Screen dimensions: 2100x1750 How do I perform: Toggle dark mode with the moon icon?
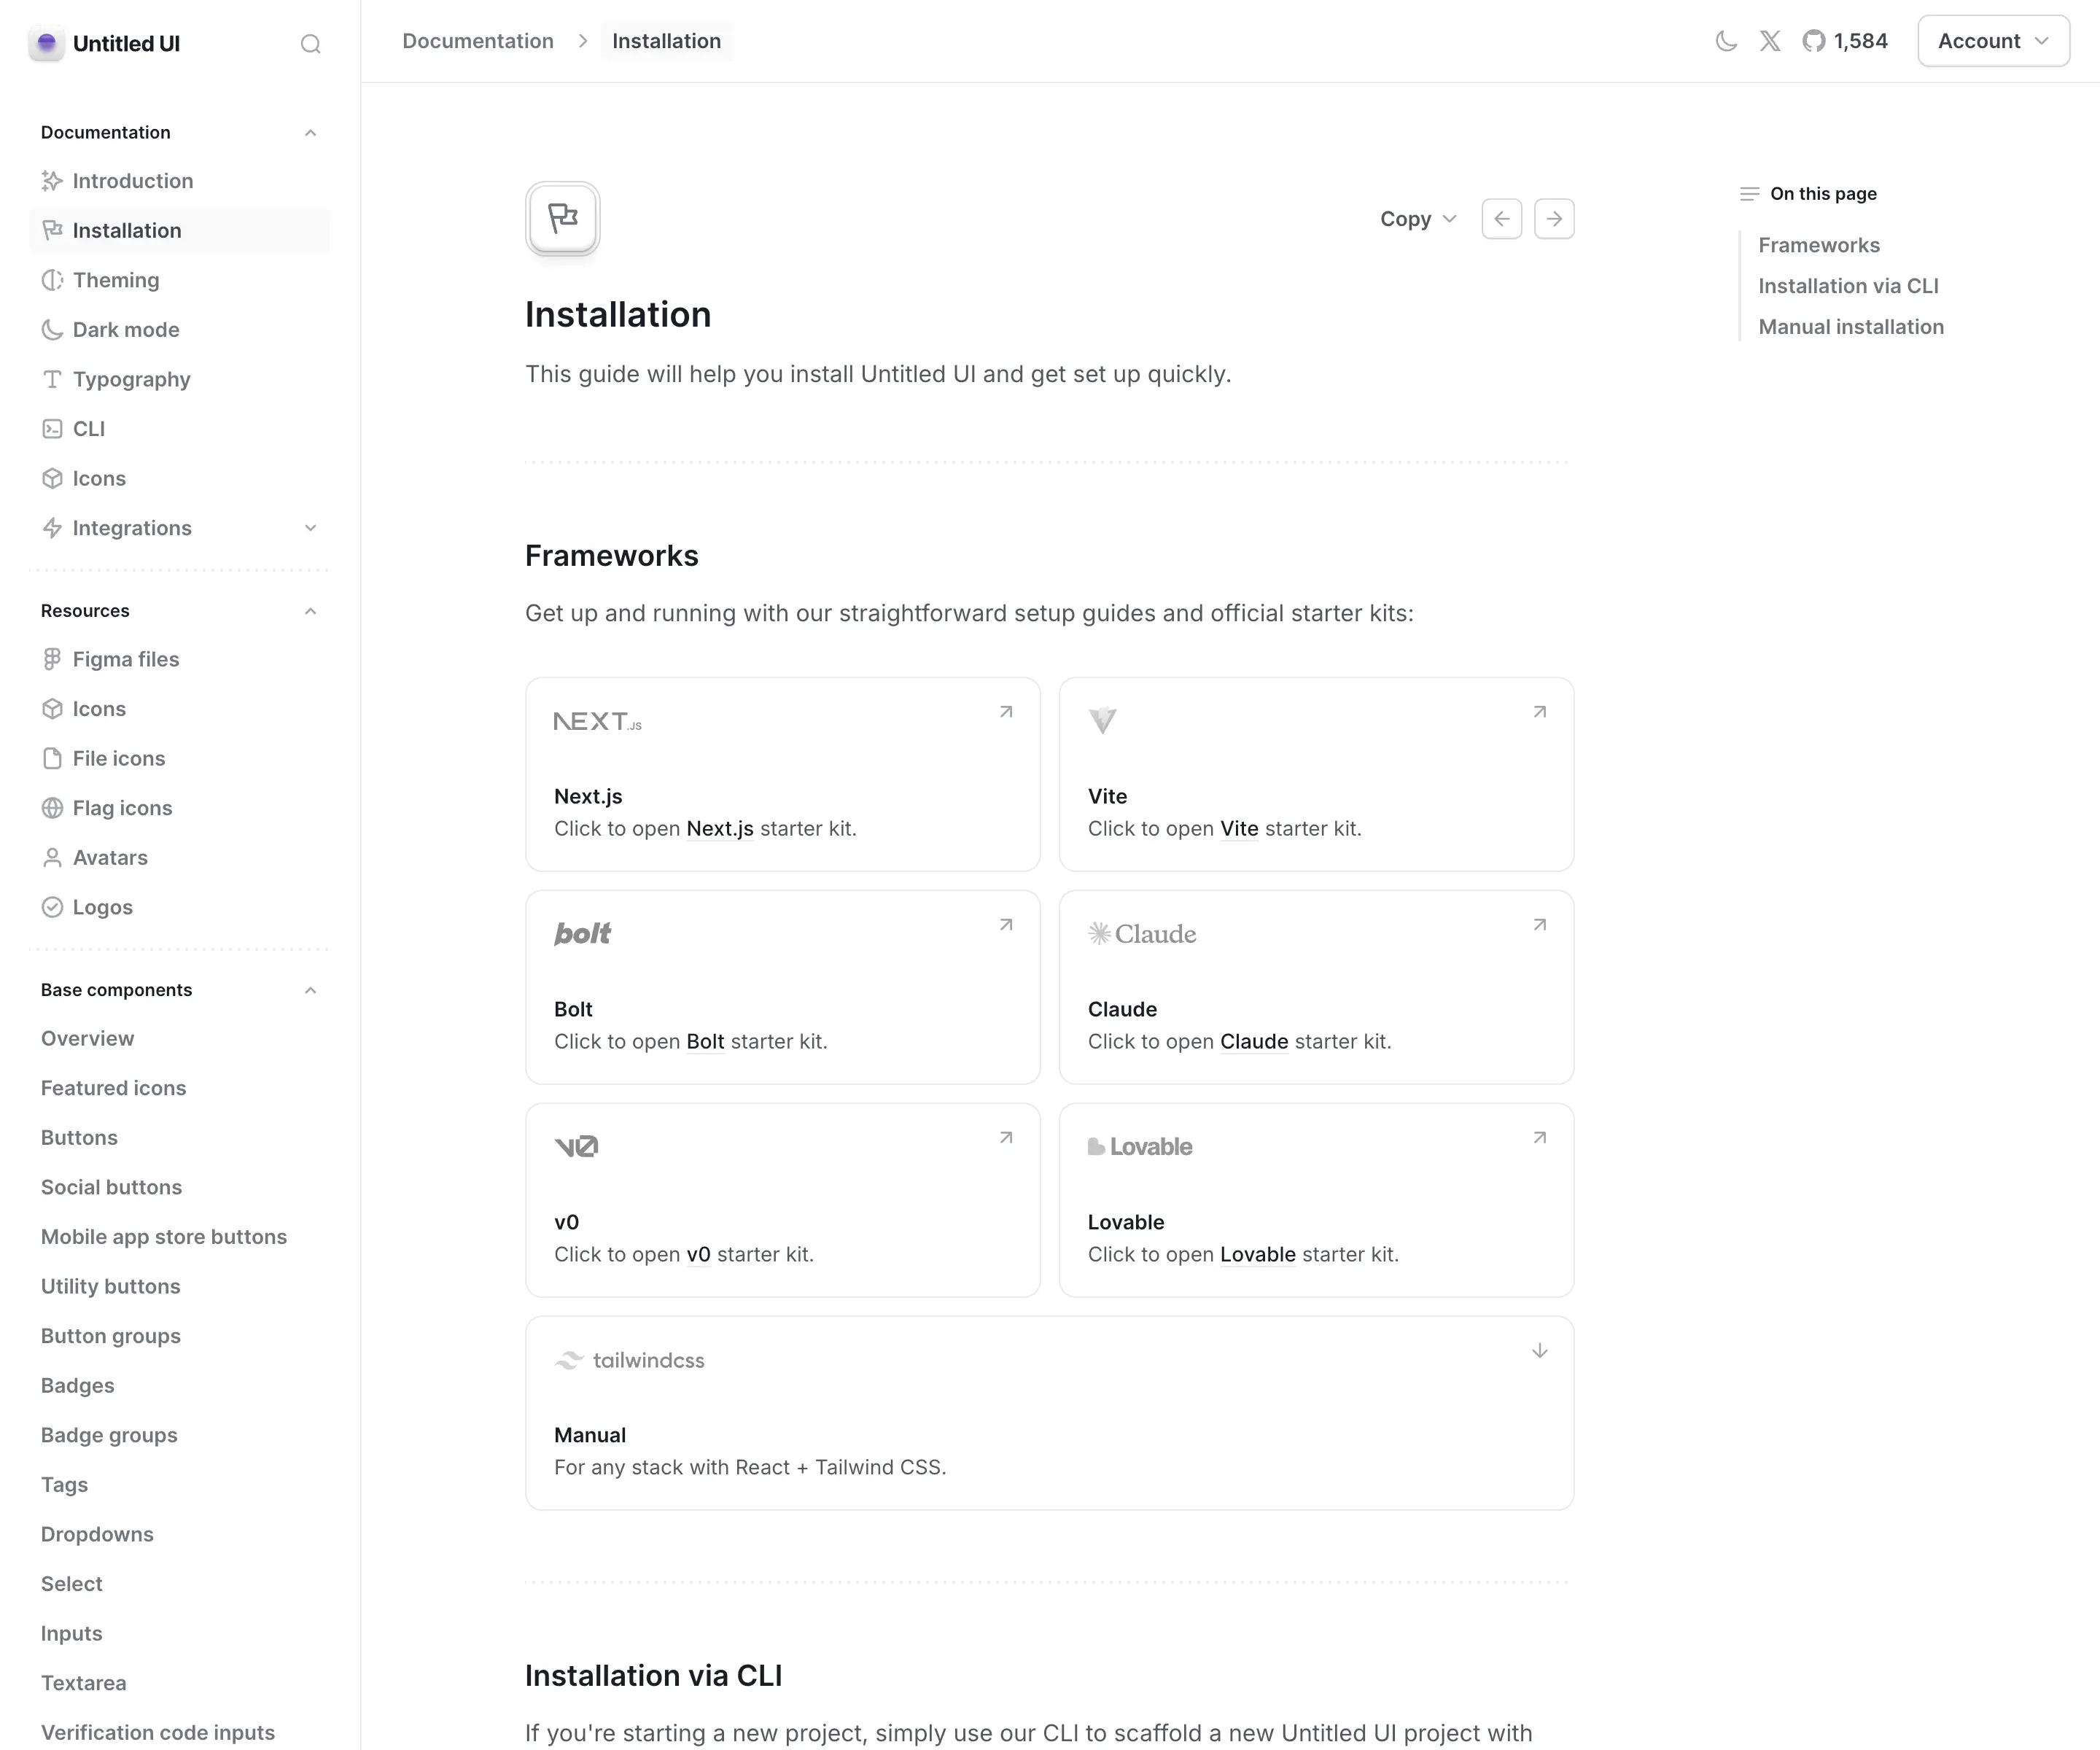pos(1725,41)
